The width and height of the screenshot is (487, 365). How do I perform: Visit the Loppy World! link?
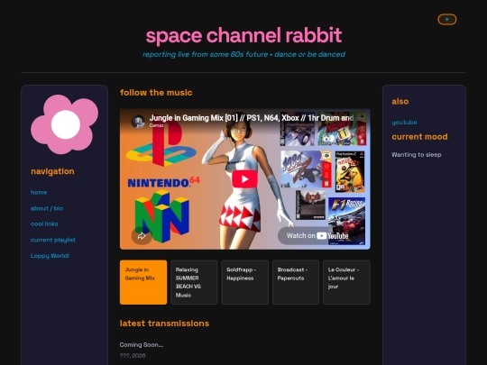[x=50, y=256]
